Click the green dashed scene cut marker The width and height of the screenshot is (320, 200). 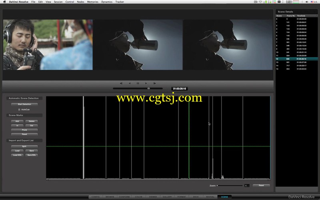coord(189,137)
